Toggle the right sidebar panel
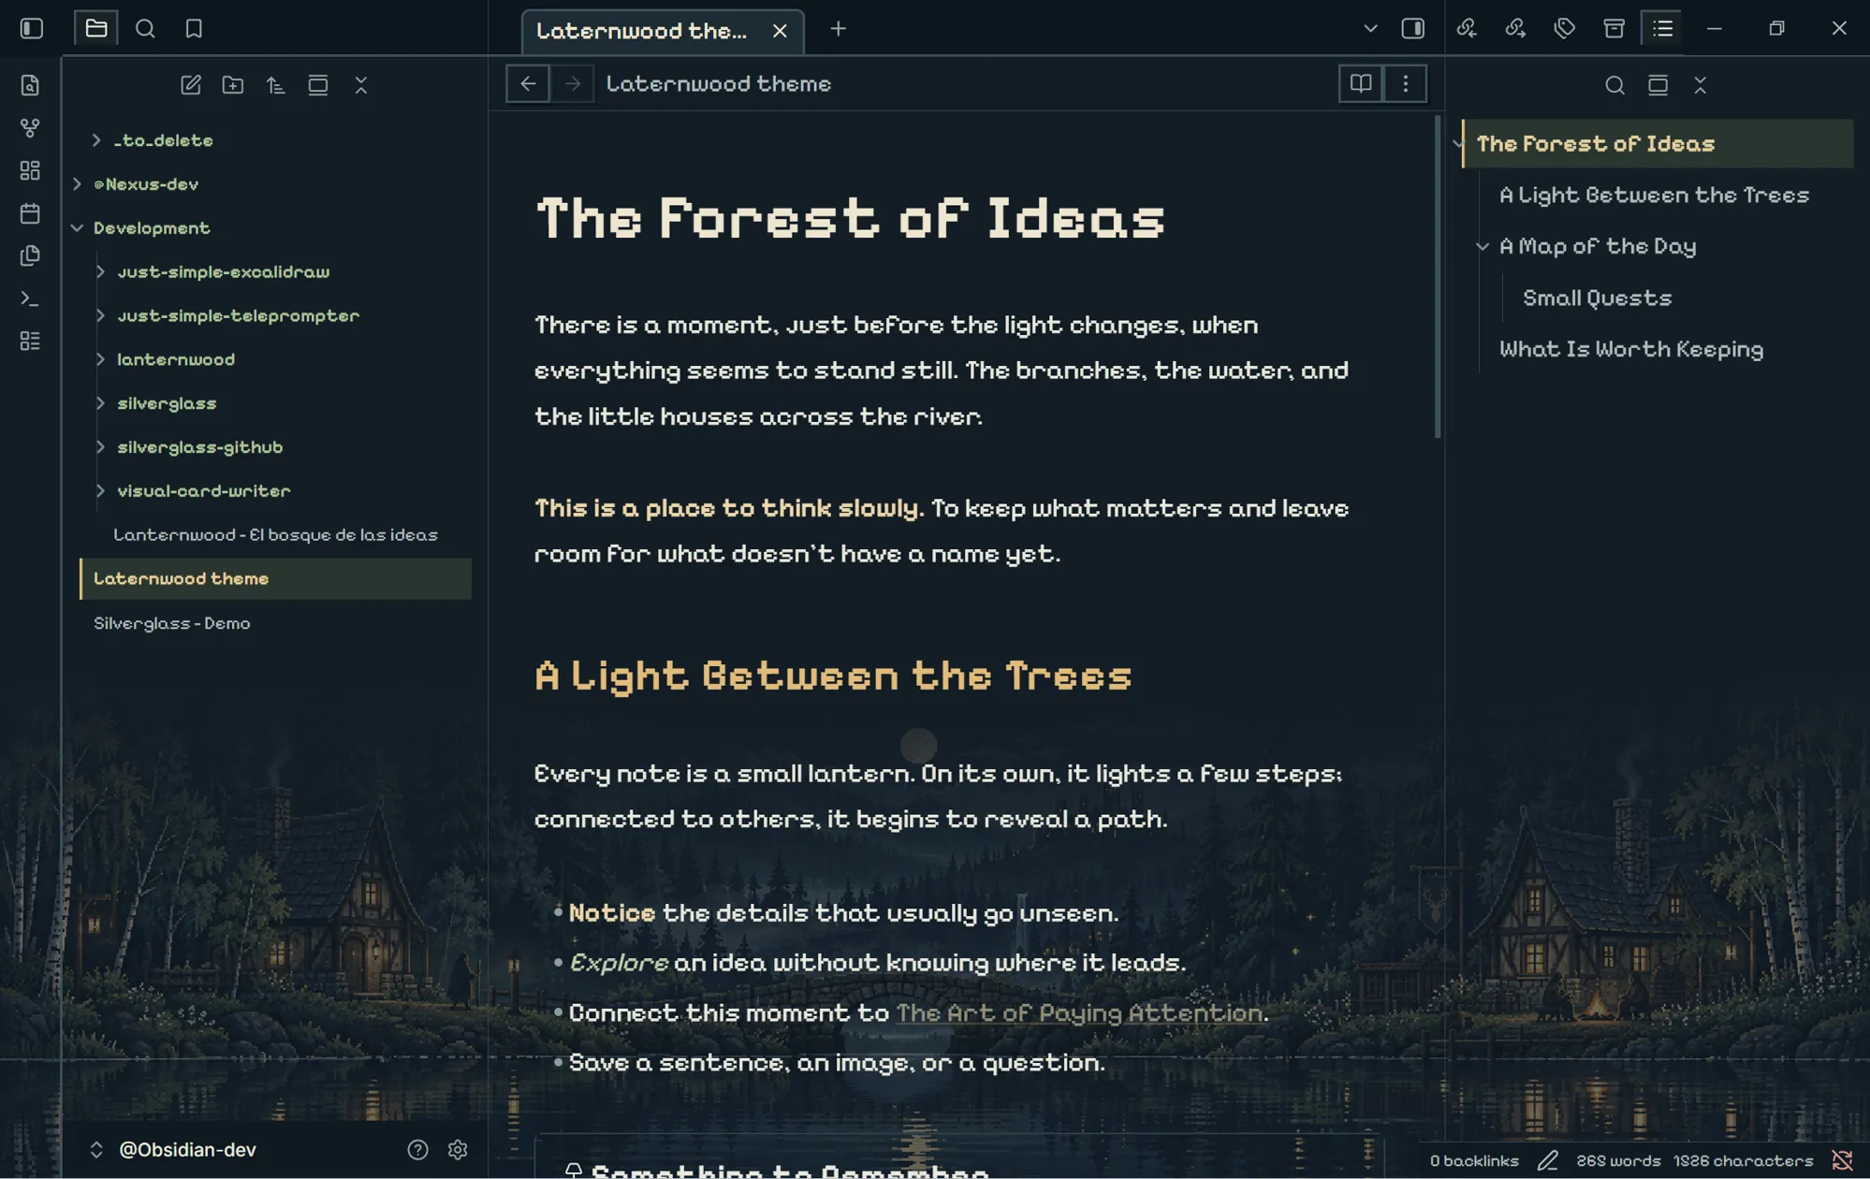The width and height of the screenshot is (1870, 1179). point(1412,28)
